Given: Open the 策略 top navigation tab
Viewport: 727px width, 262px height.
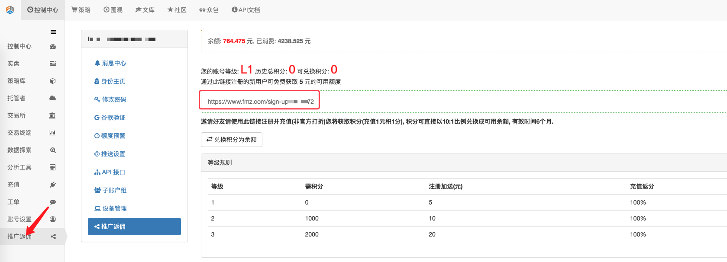Looking at the screenshot, I should pyautogui.click(x=81, y=10).
